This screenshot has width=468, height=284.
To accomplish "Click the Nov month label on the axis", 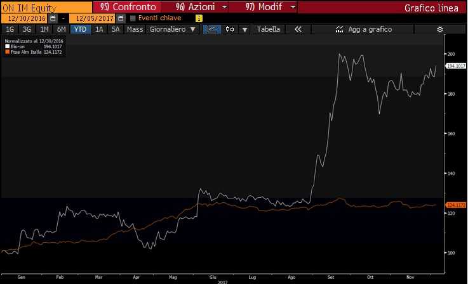I will click(x=410, y=277).
